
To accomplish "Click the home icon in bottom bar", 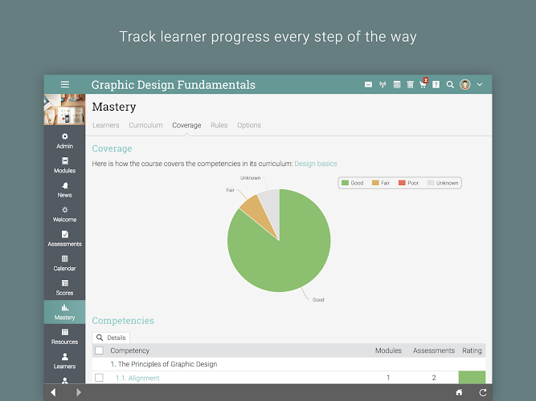I will tap(459, 392).
